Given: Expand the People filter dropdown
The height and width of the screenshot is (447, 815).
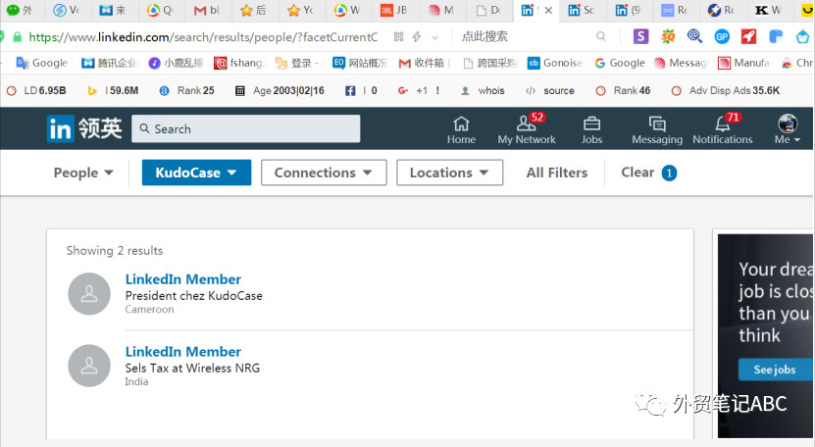Looking at the screenshot, I should click(83, 173).
